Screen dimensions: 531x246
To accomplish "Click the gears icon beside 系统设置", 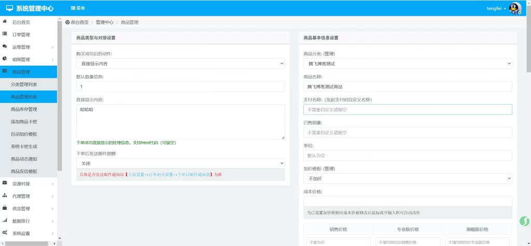I will point(5,233).
